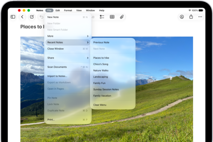
Task: Choose Import to Notes… option
Action: click(x=68, y=76)
